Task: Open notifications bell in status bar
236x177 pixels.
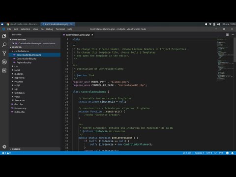Action: [x=232, y=153]
